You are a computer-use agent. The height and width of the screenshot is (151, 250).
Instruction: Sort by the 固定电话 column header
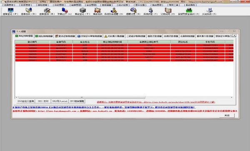coord(183,42)
